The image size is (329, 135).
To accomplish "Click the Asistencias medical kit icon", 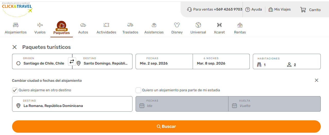I will (x=154, y=25).
